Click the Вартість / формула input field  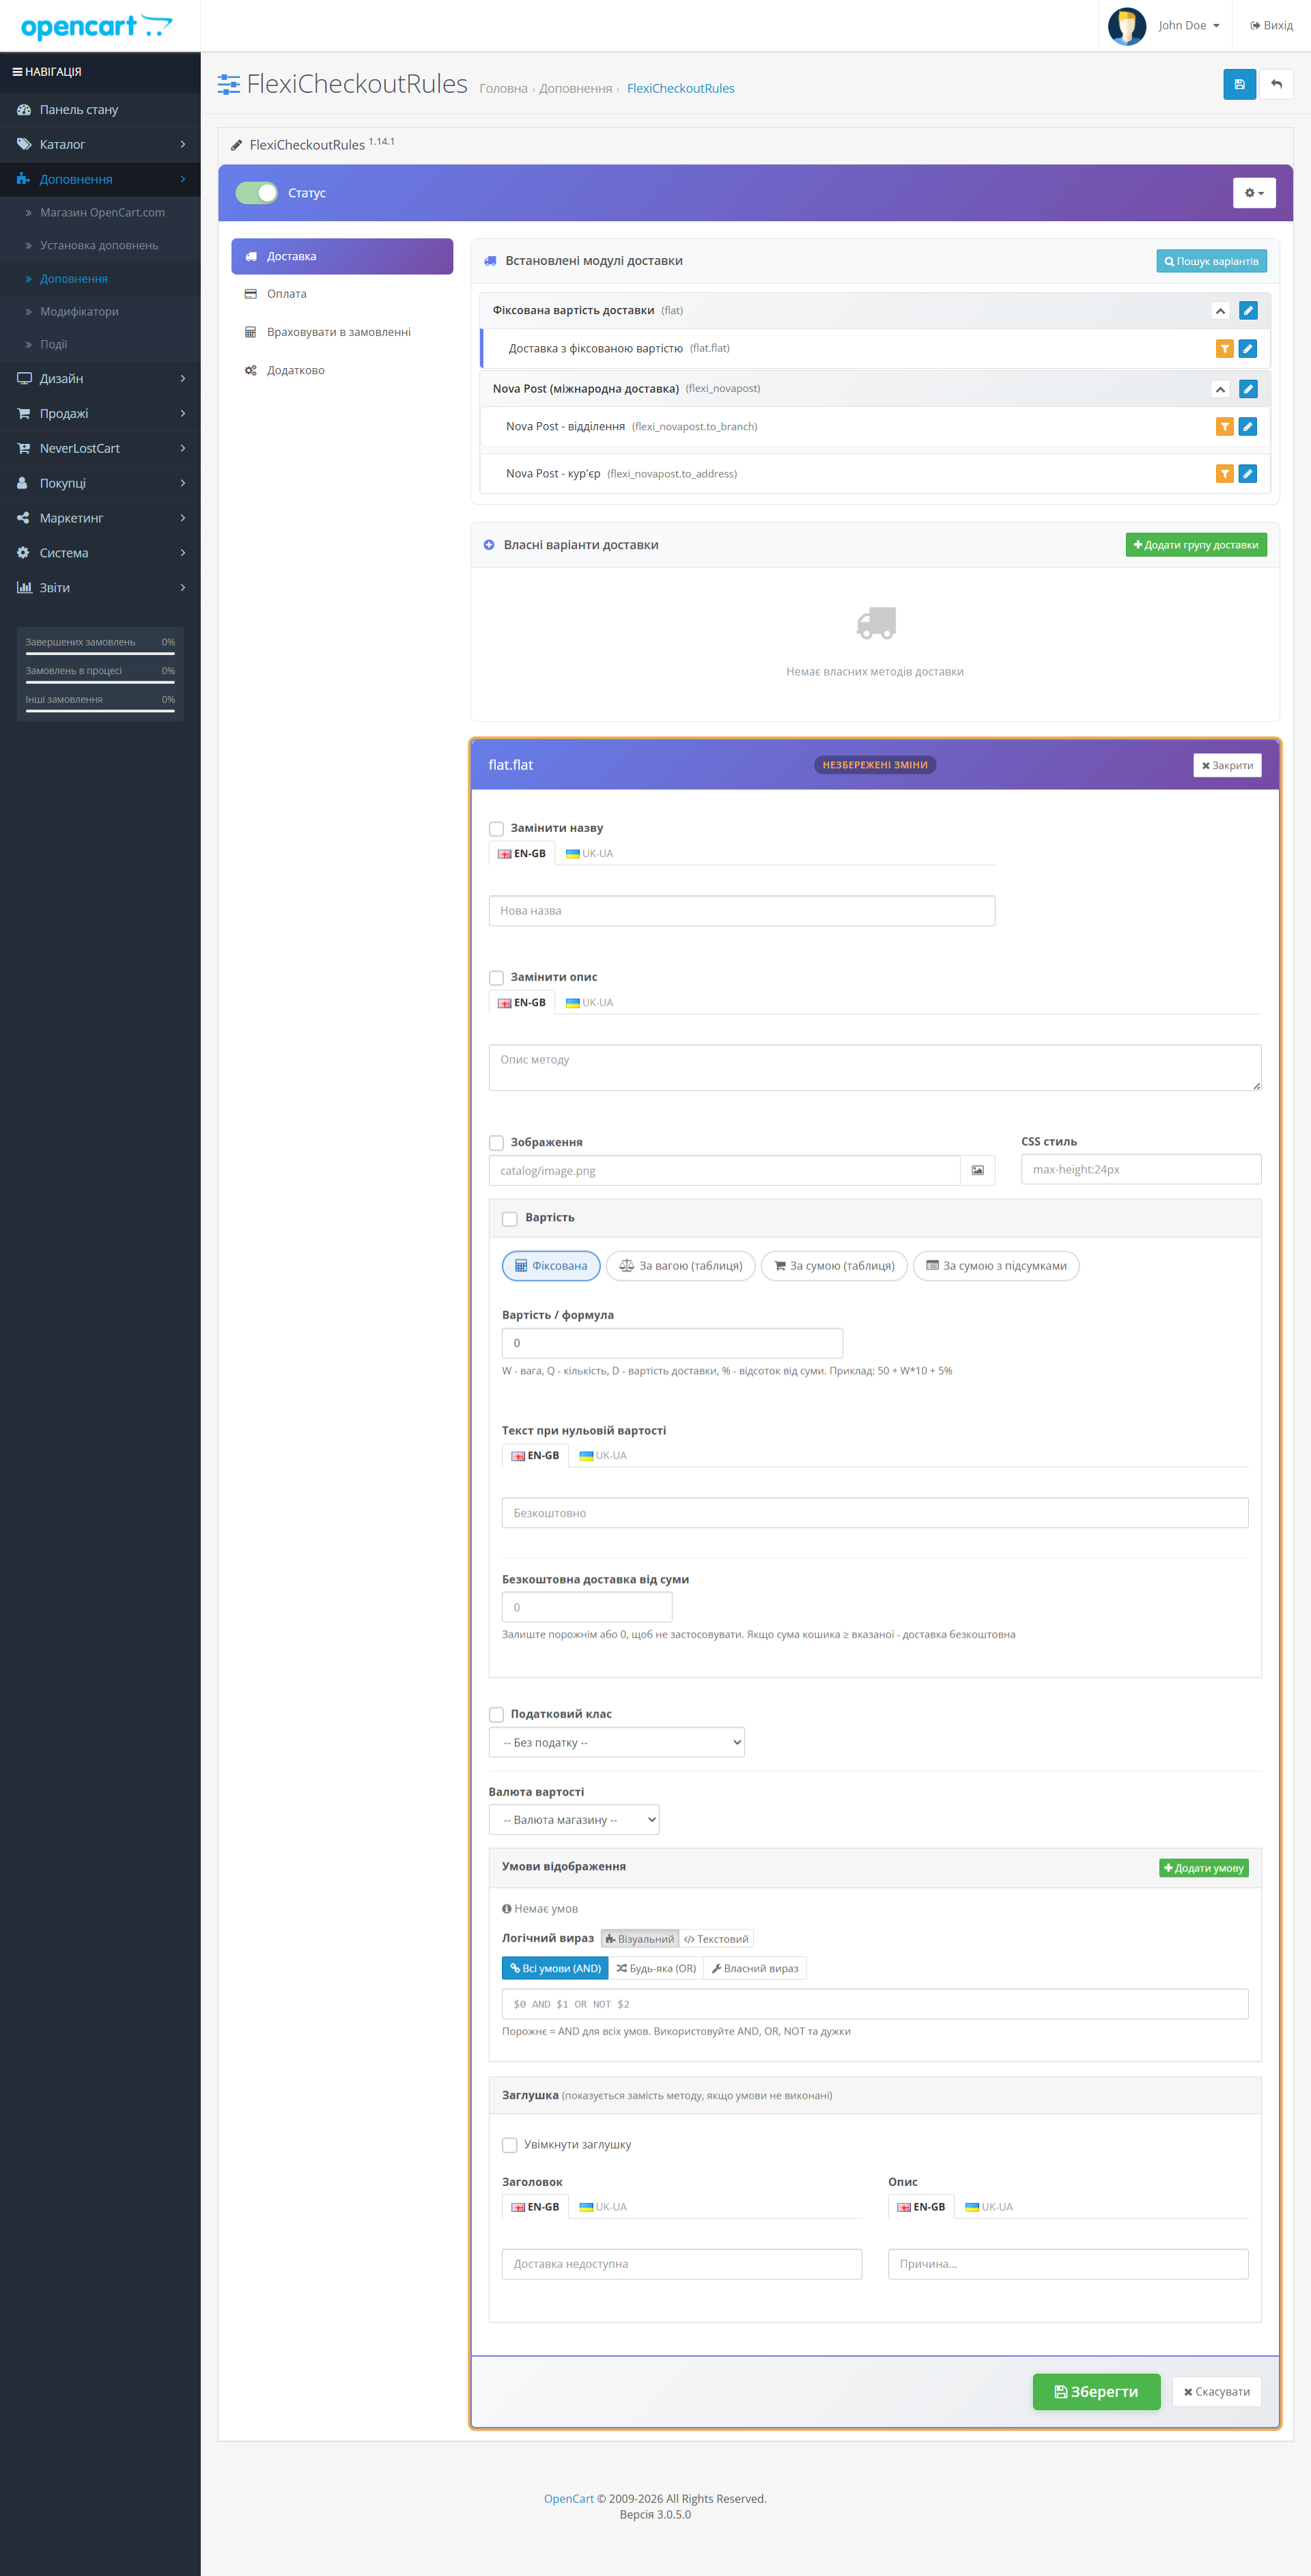672,1344
